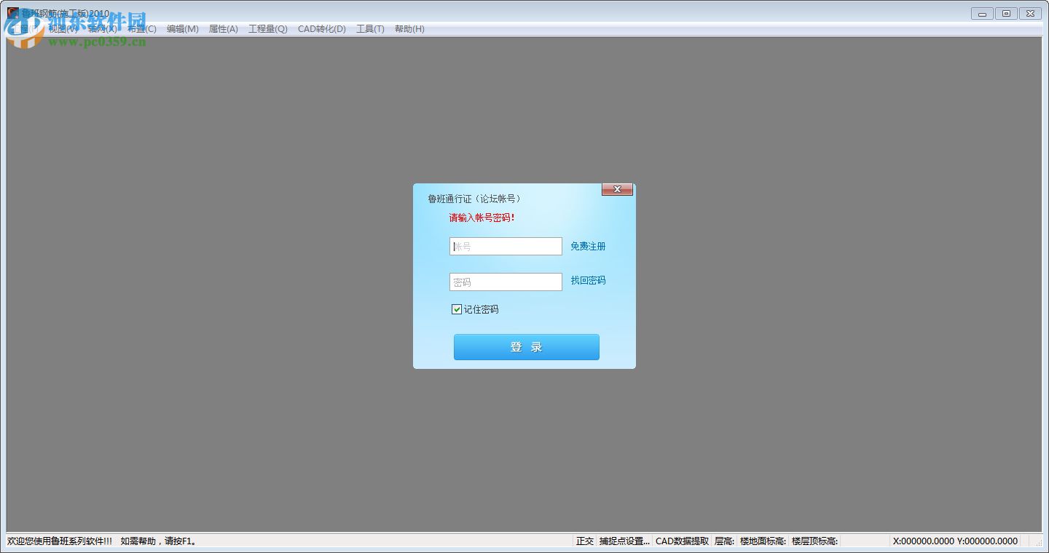Open the 工具(T) menu
Screen dimensions: 1049x553
(370, 28)
